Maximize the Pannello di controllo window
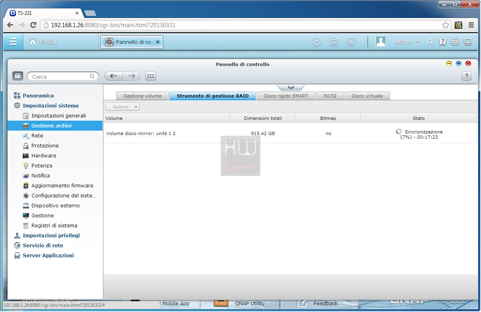 pyautogui.click(x=459, y=64)
